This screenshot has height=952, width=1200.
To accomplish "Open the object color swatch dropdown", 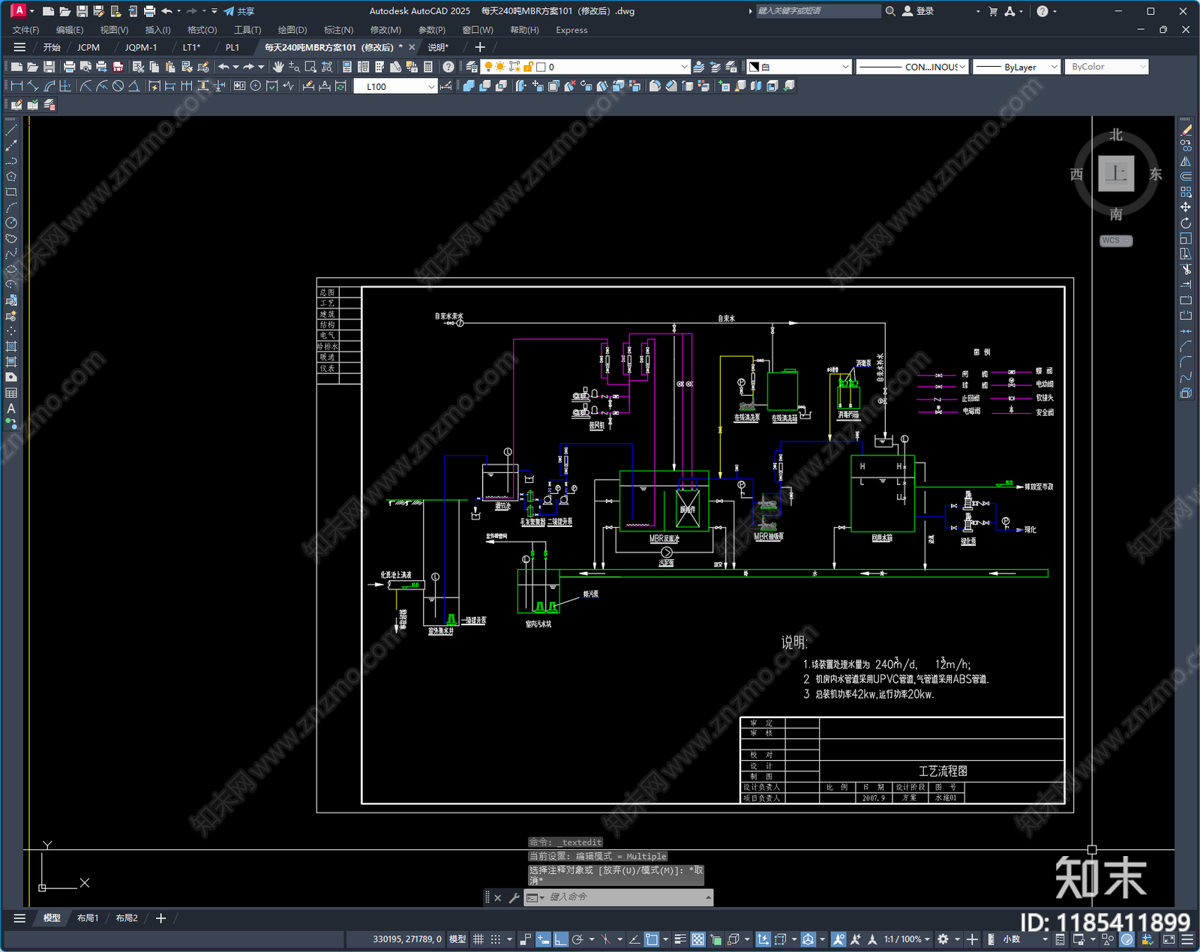I will point(799,67).
